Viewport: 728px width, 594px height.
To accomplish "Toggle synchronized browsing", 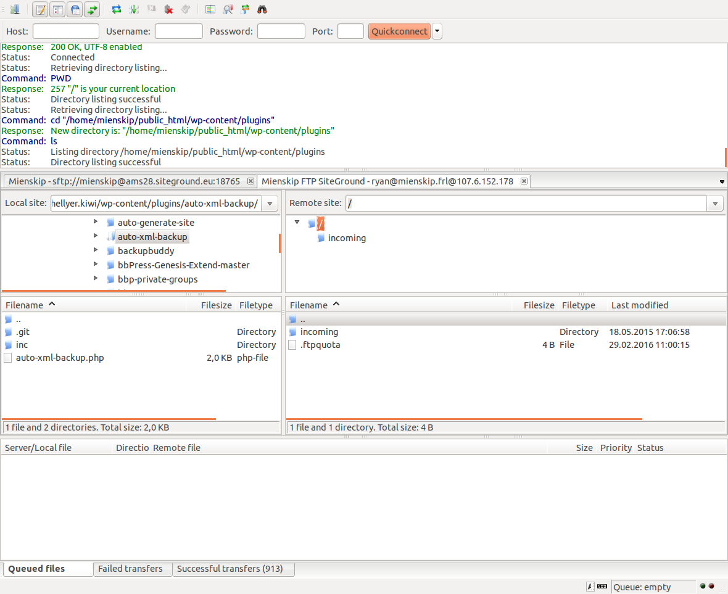I will click(245, 9).
